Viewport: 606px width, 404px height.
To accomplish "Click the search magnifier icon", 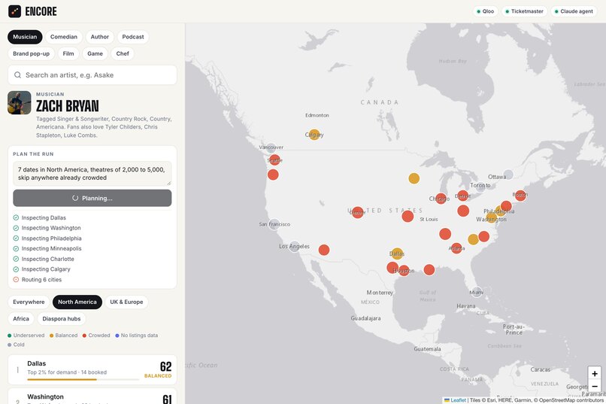I will point(17,75).
